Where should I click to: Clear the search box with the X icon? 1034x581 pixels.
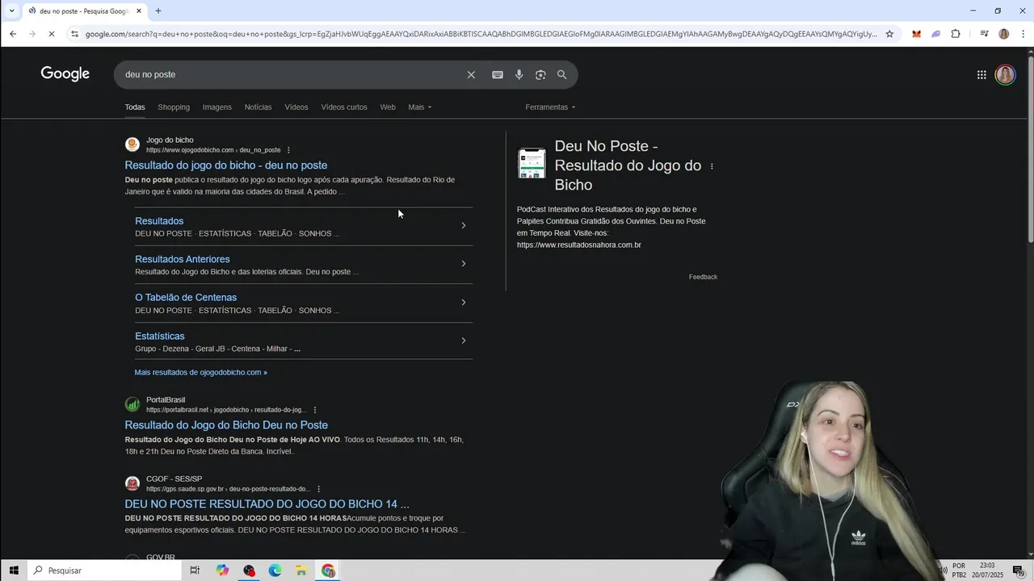coord(471,74)
